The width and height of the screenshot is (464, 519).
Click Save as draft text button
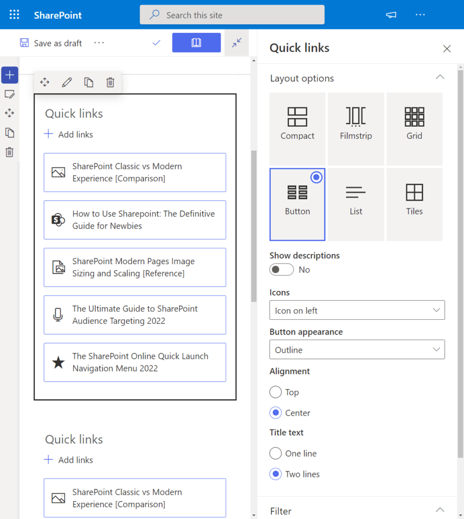tap(58, 44)
